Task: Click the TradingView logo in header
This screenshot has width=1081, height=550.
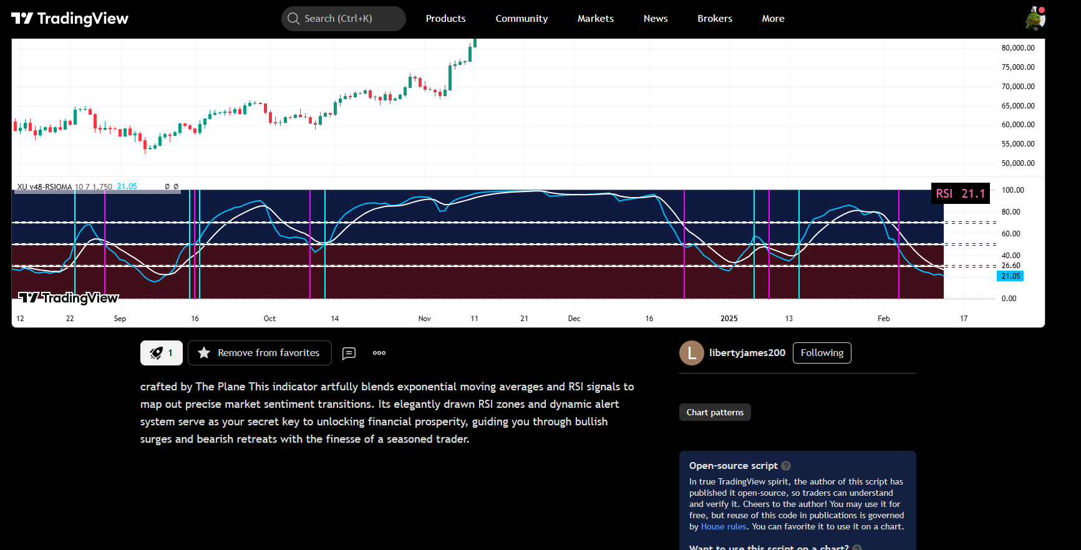Action: coord(70,19)
